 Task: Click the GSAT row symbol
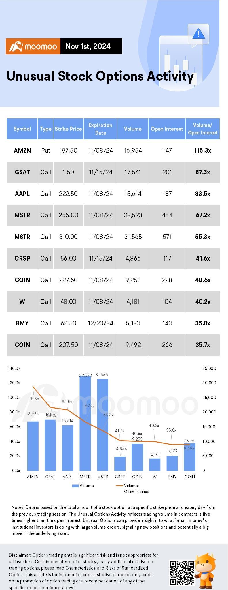click(x=22, y=172)
